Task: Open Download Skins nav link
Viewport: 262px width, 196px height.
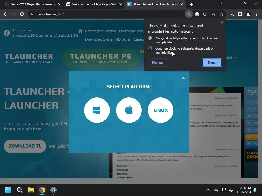Action: [99, 39]
